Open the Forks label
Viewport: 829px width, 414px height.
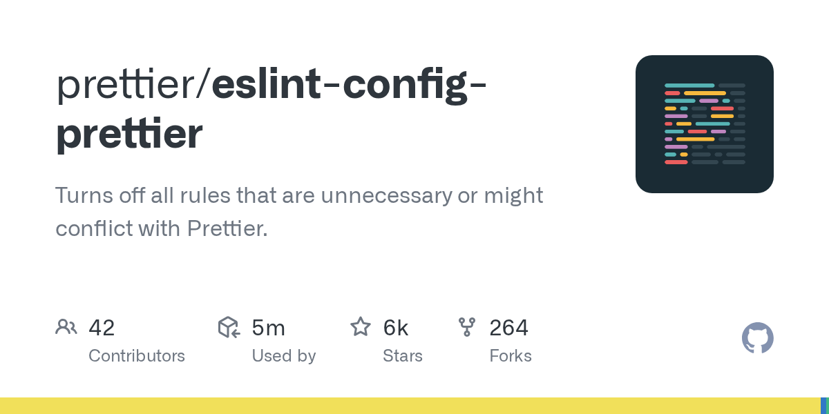pos(510,356)
